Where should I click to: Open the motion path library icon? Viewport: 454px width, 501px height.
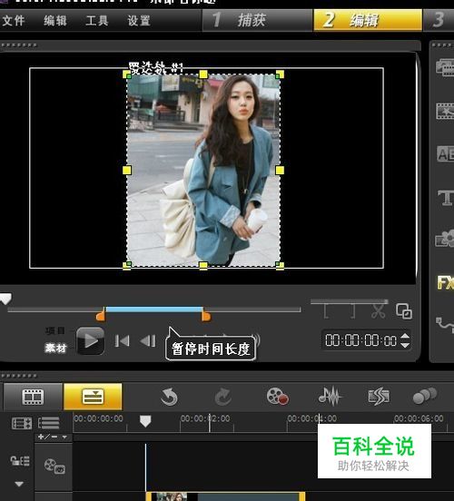446,324
